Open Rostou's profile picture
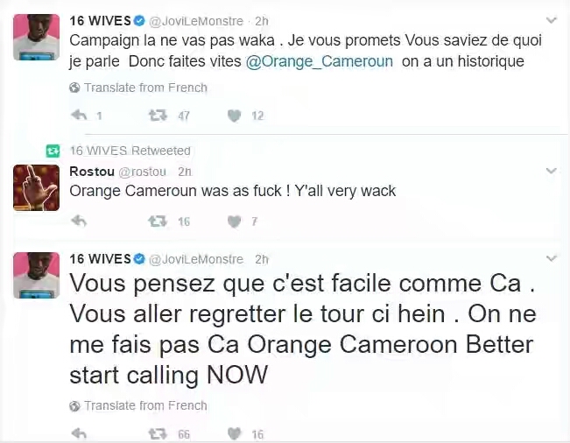 (x=36, y=187)
